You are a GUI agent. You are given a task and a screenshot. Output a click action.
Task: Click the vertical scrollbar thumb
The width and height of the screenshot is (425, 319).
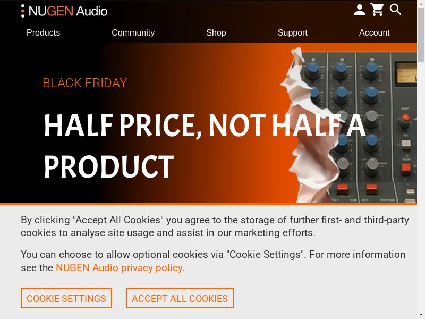pos(421,32)
